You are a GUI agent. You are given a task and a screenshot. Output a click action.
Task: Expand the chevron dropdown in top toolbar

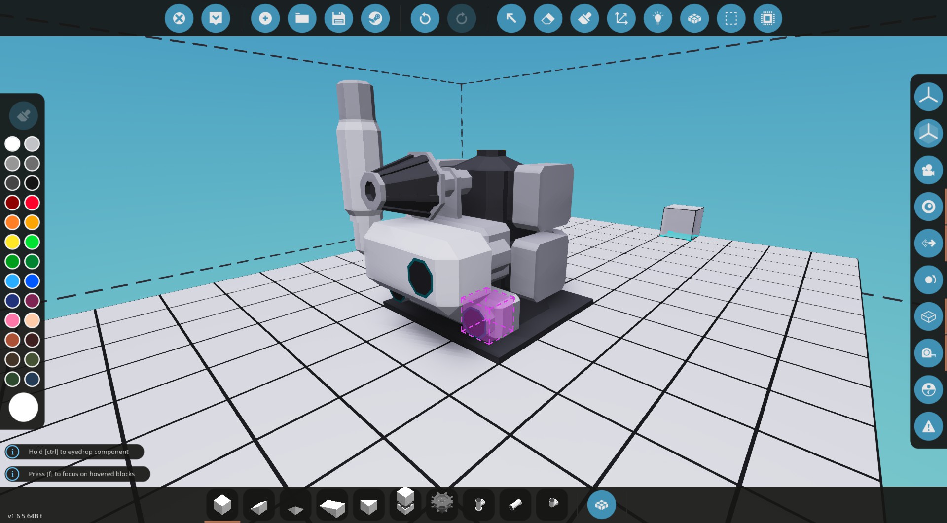point(216,19)
